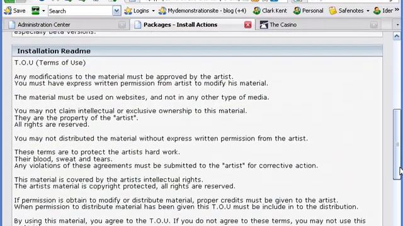Click the line "All rights are reserved."
The height and width of the screenshot is (226, 403).
(52, 124)
